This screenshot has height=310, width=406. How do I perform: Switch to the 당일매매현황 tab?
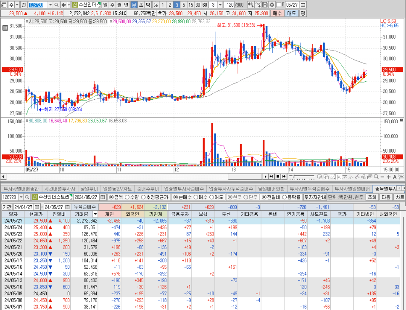(272, 189)
